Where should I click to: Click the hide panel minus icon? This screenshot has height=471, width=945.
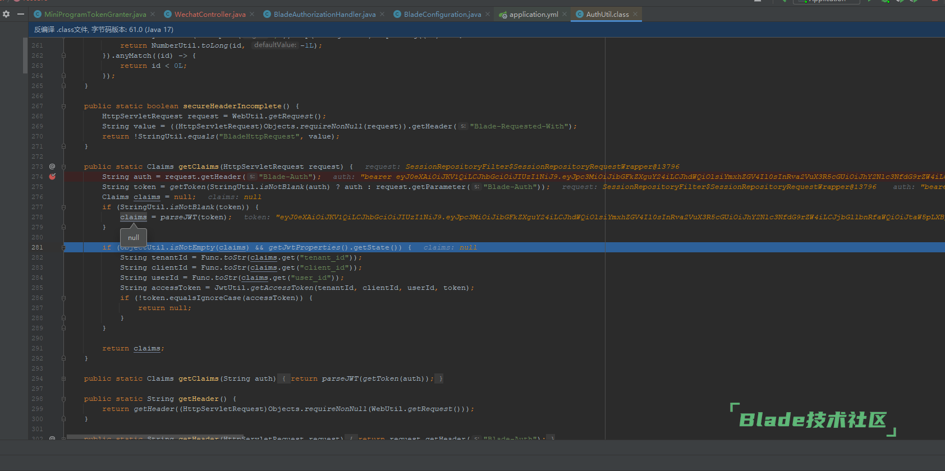click(x=21, y=14)
